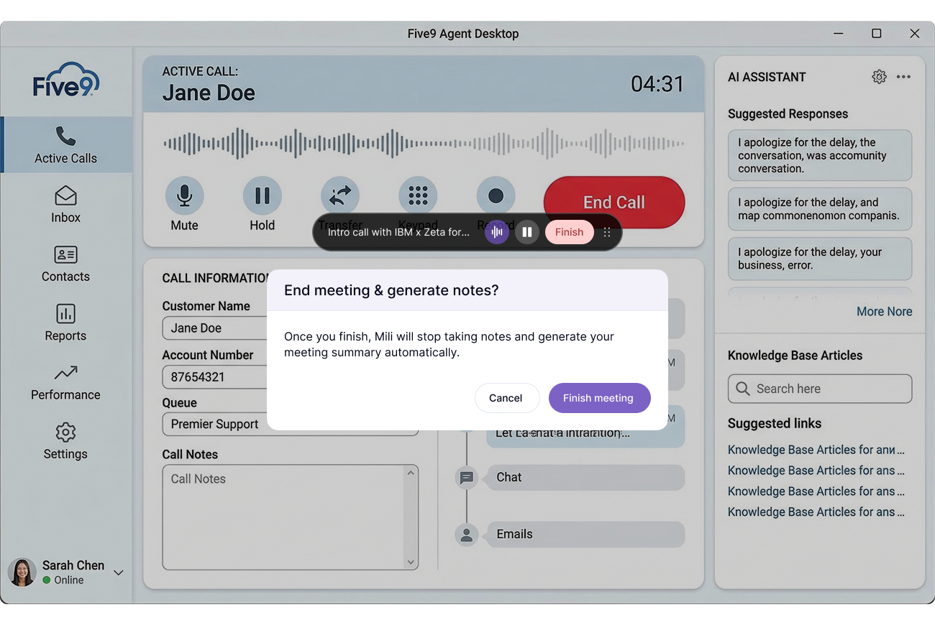The image size is (935, 625).
Task: Open Active Calls in sidebar
Action: [x=66, y=145]
